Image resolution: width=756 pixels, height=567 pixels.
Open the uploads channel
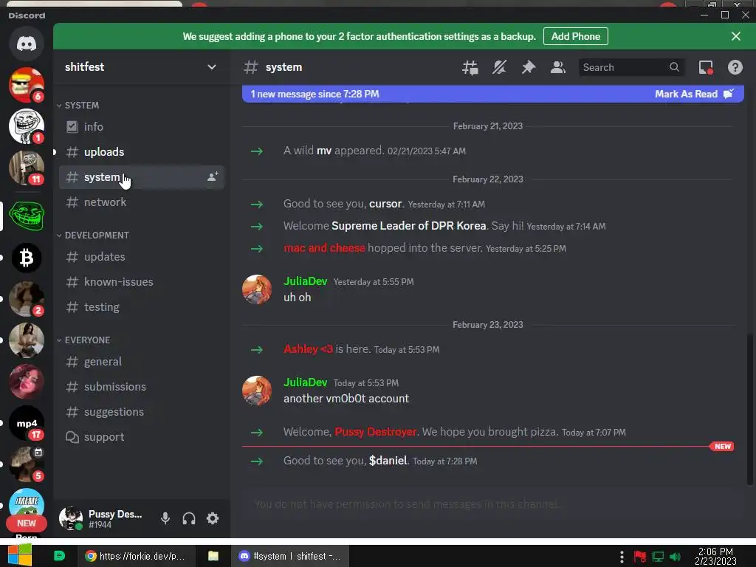(142, 152)
